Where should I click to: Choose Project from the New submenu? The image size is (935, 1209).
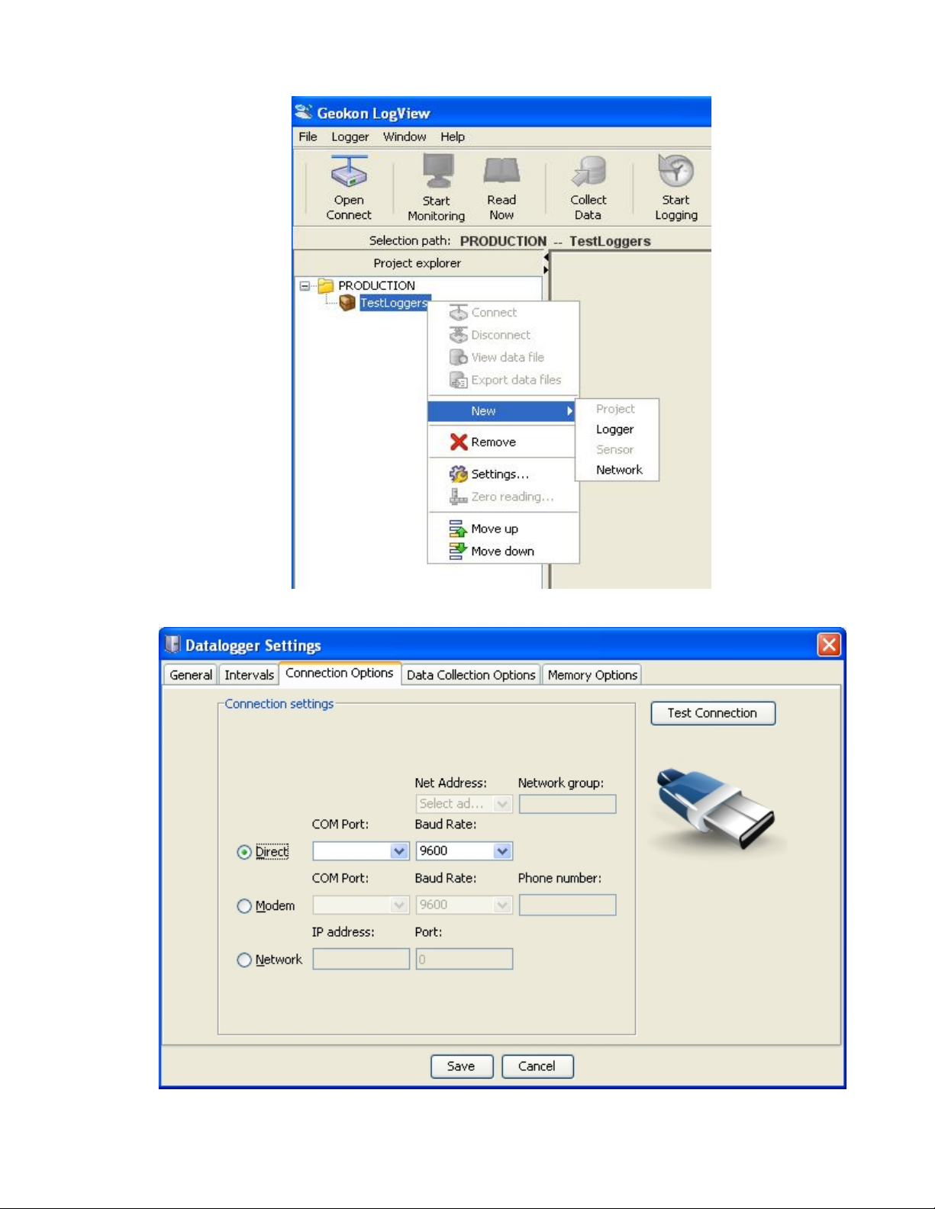click(x=615, y=409)
